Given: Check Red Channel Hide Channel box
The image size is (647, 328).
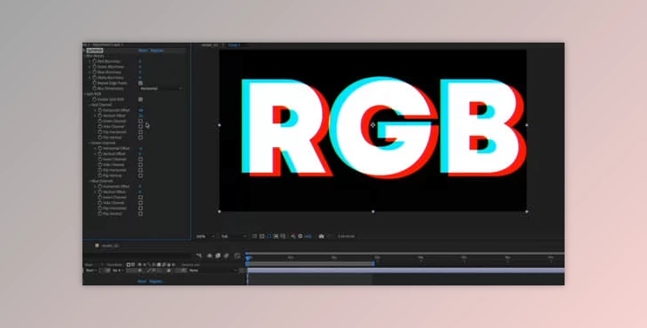Looking at the screenshot, I should tap(140, 126).
